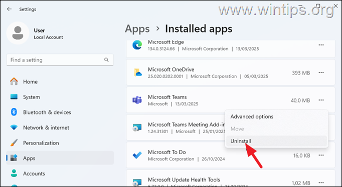The width and height of the screenshot is (342, 187).
Task: Choose Advanced options in context menu
Action: [x=276, y=116]
